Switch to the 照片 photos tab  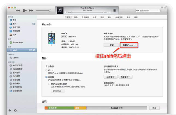click(x=136, y=17)
